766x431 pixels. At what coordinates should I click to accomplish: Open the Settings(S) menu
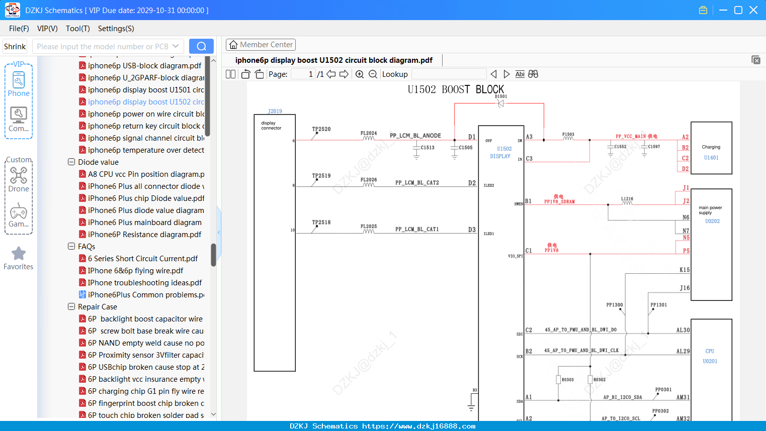tap(116, 29)
